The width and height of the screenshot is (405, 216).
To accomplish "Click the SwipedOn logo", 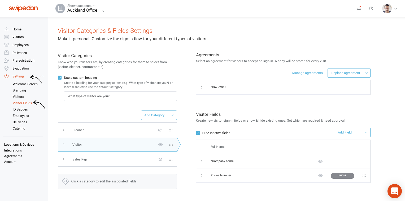I will click(x=23, y=8).
